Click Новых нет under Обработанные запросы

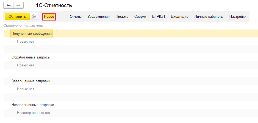tap(26, 65)
